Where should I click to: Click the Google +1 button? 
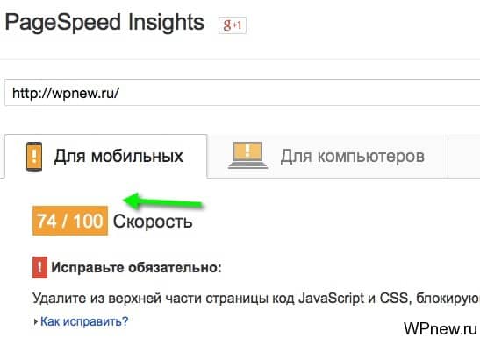pos(232,25)
